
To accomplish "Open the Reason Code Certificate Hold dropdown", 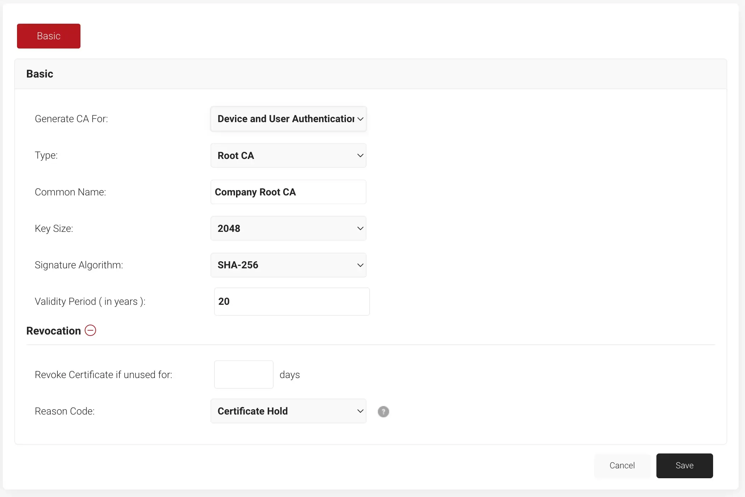I will [288, 411].
